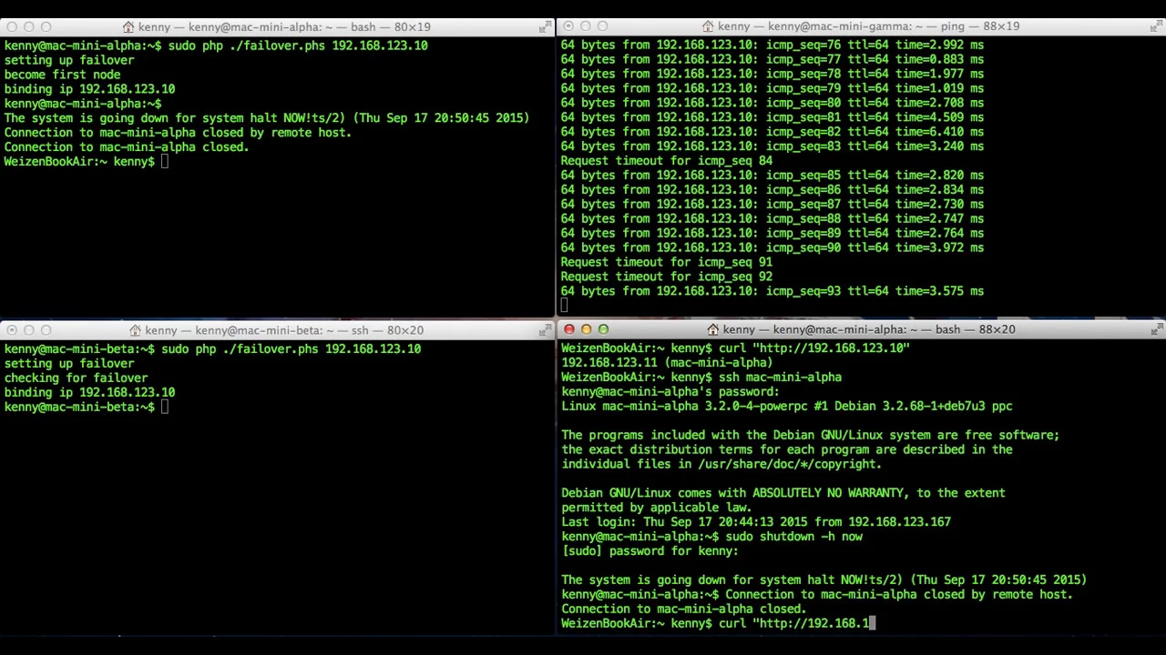Click 'Request timeout for icmp_seq 92' line

(666, 277)
